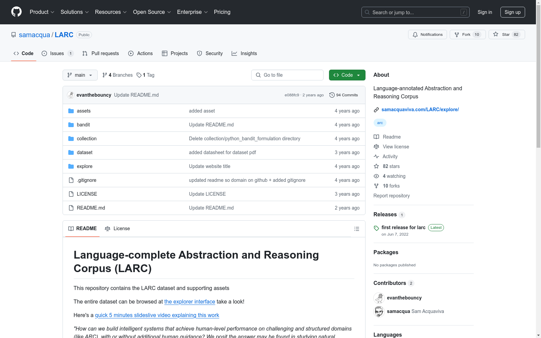Click the explore folder icon
Viewport: 541px width, 338px height.
pos(71,166)
